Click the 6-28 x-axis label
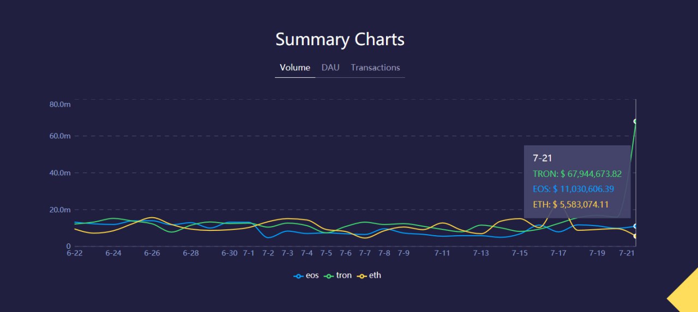The width and height of the screenshot is (698, 312). 191,253
